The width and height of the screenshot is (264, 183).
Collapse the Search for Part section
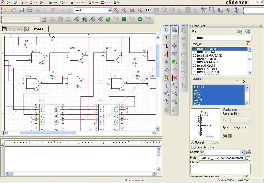[x=194, y=147]
